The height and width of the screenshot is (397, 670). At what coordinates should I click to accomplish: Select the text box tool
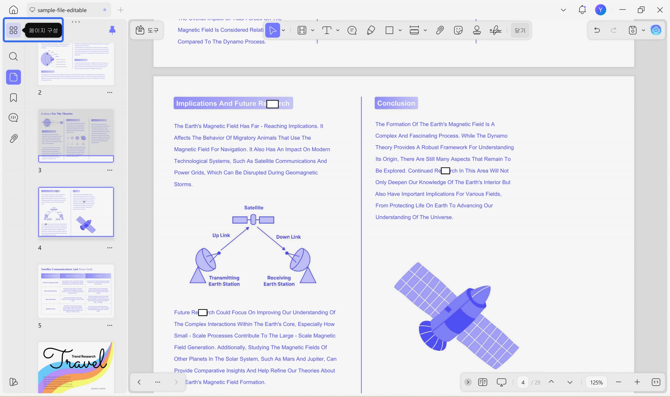tap(327, 30)
